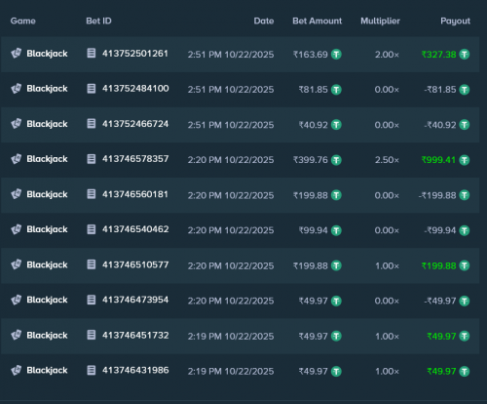Viewport: 487px width, 404px height.
Task: Click cards icon in the 413746510577 row
Action: pos(17,264)
